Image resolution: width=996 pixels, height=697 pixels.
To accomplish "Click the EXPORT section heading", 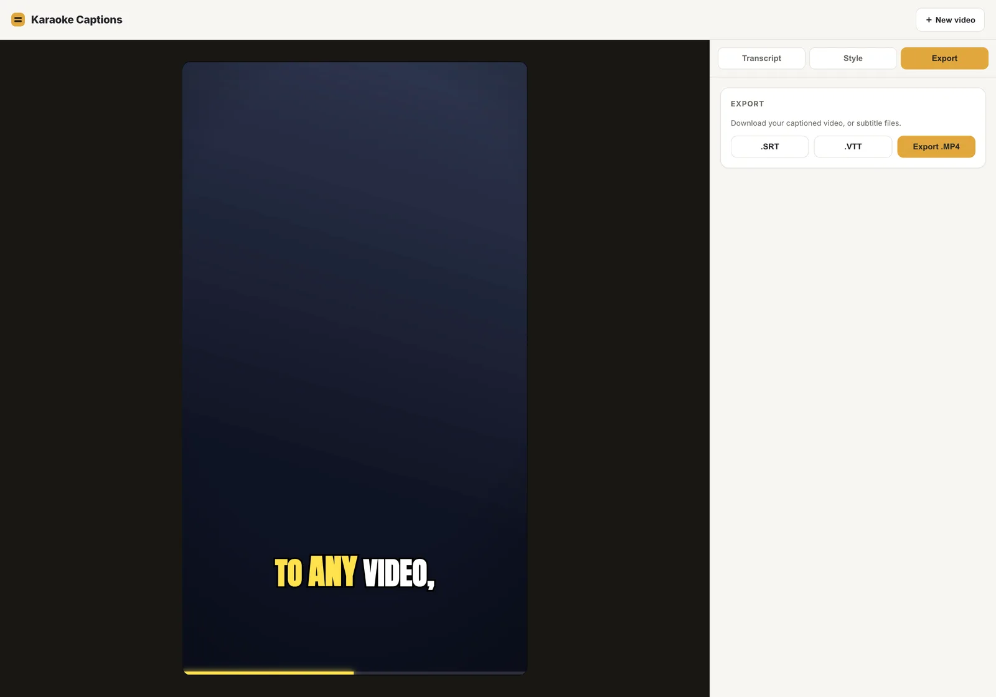I will coord(747,104).
